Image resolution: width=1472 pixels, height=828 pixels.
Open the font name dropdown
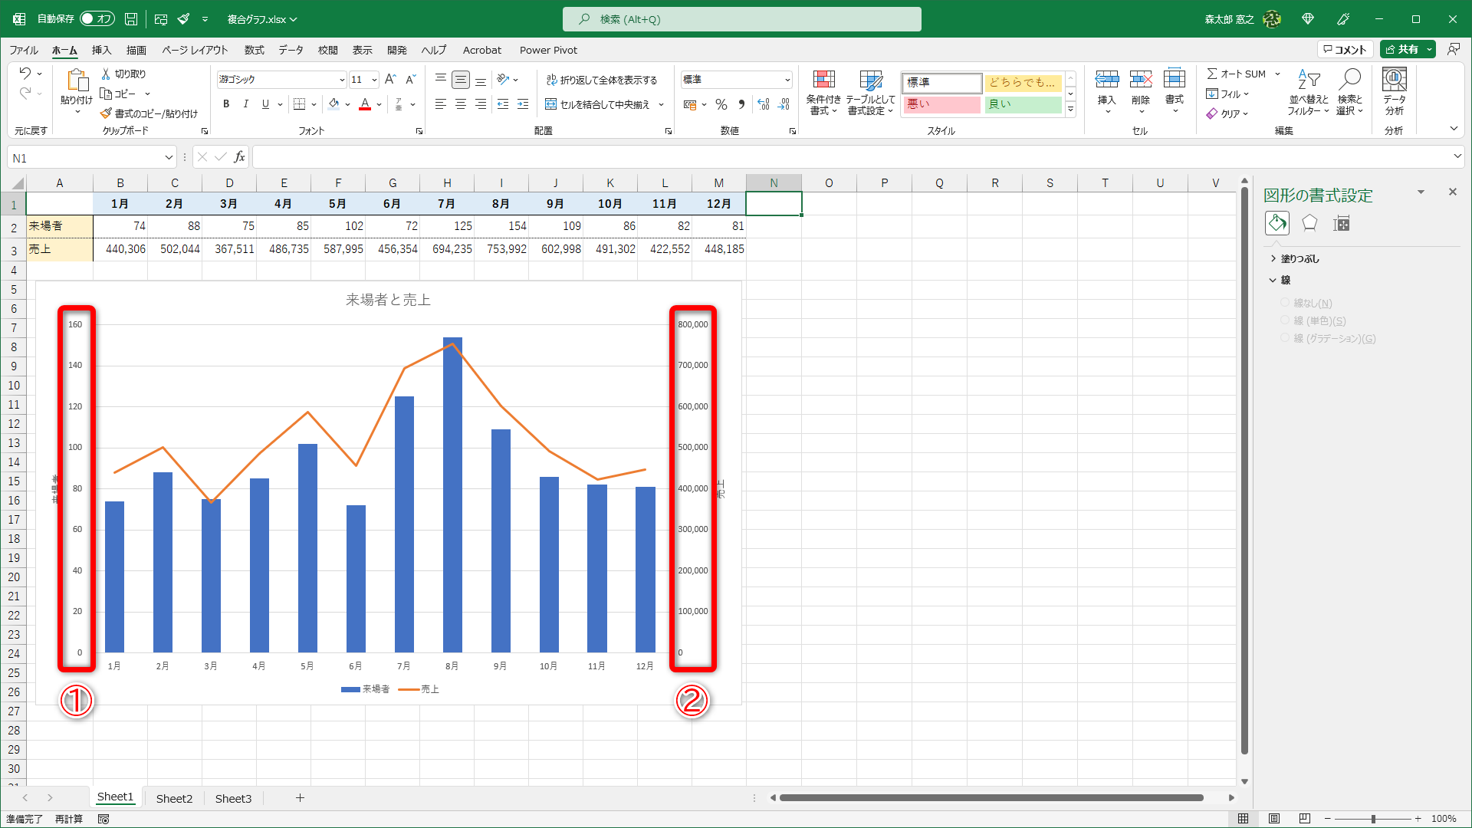pyautogui.click(x=342, y=80)
